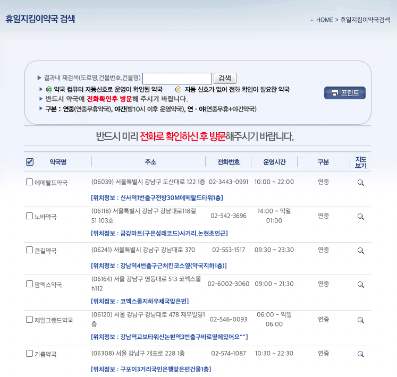Click location info 신사역1번출구전방30M에메랄드타워1층
The width and height of the screenshot is (397, 377).
pyautogui.click(x=157, y=198)
